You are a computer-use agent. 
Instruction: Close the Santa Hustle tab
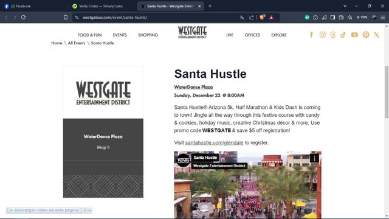pos(199,6)
